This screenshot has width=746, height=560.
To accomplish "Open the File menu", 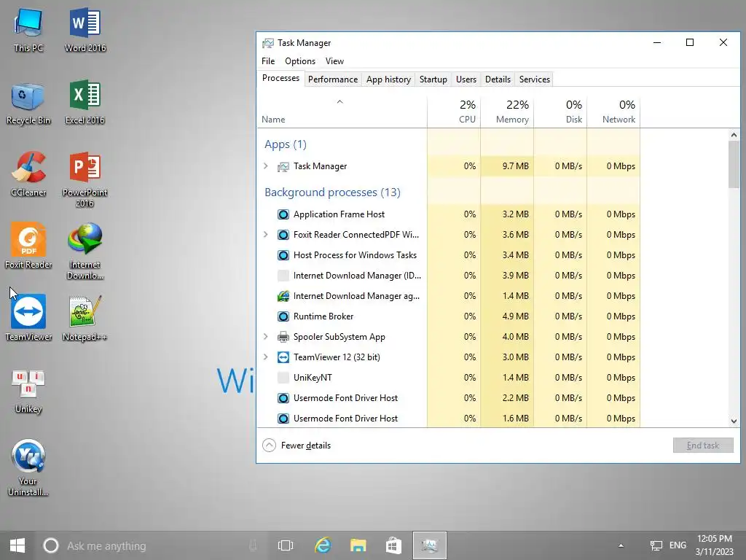I will 268,61.
